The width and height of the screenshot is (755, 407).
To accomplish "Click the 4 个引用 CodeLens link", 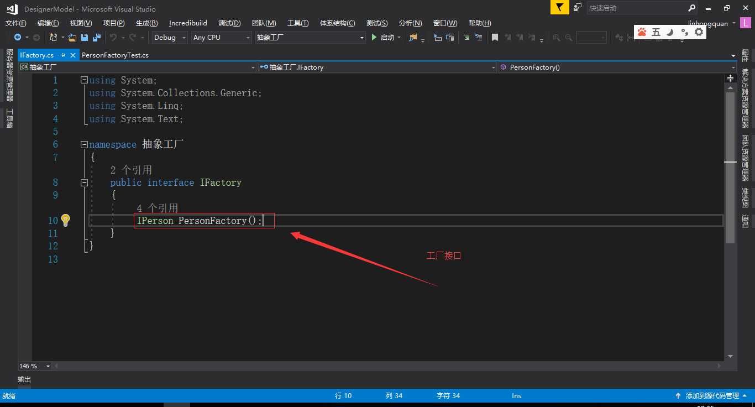I will point(158,208).
